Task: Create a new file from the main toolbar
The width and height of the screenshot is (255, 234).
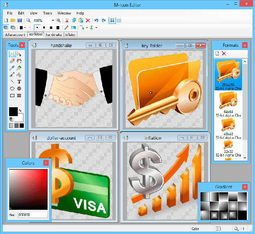Action: click(6, 20)
